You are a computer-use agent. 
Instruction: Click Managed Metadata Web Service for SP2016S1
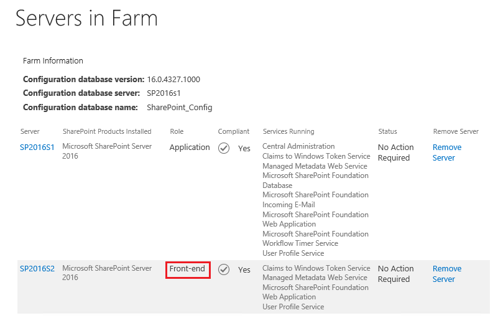(315, 166)
